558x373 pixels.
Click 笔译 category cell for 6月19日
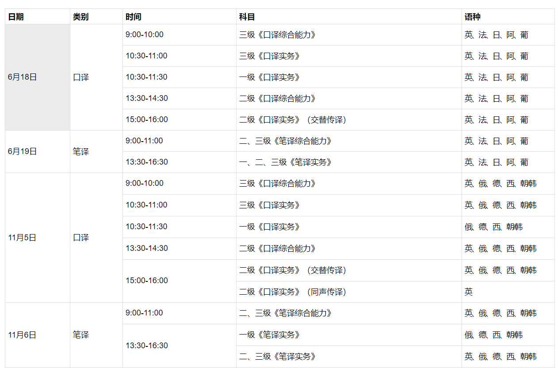pos(81,151)
